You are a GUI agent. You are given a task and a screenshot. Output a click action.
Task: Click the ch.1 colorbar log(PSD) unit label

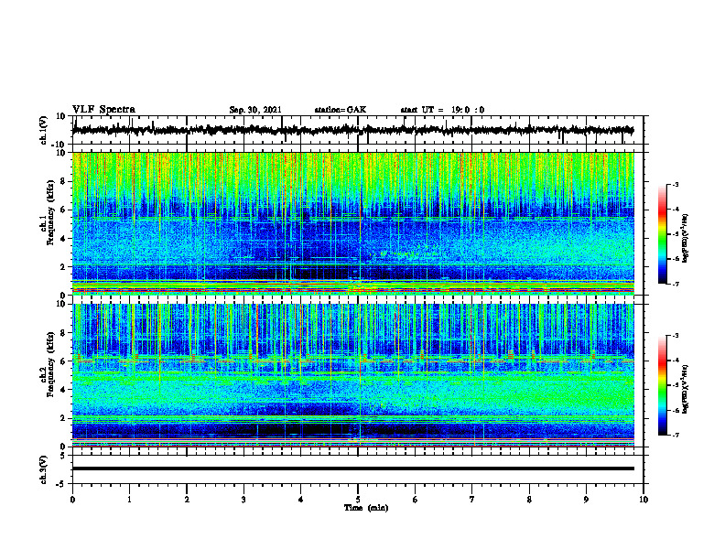point(685,238)
